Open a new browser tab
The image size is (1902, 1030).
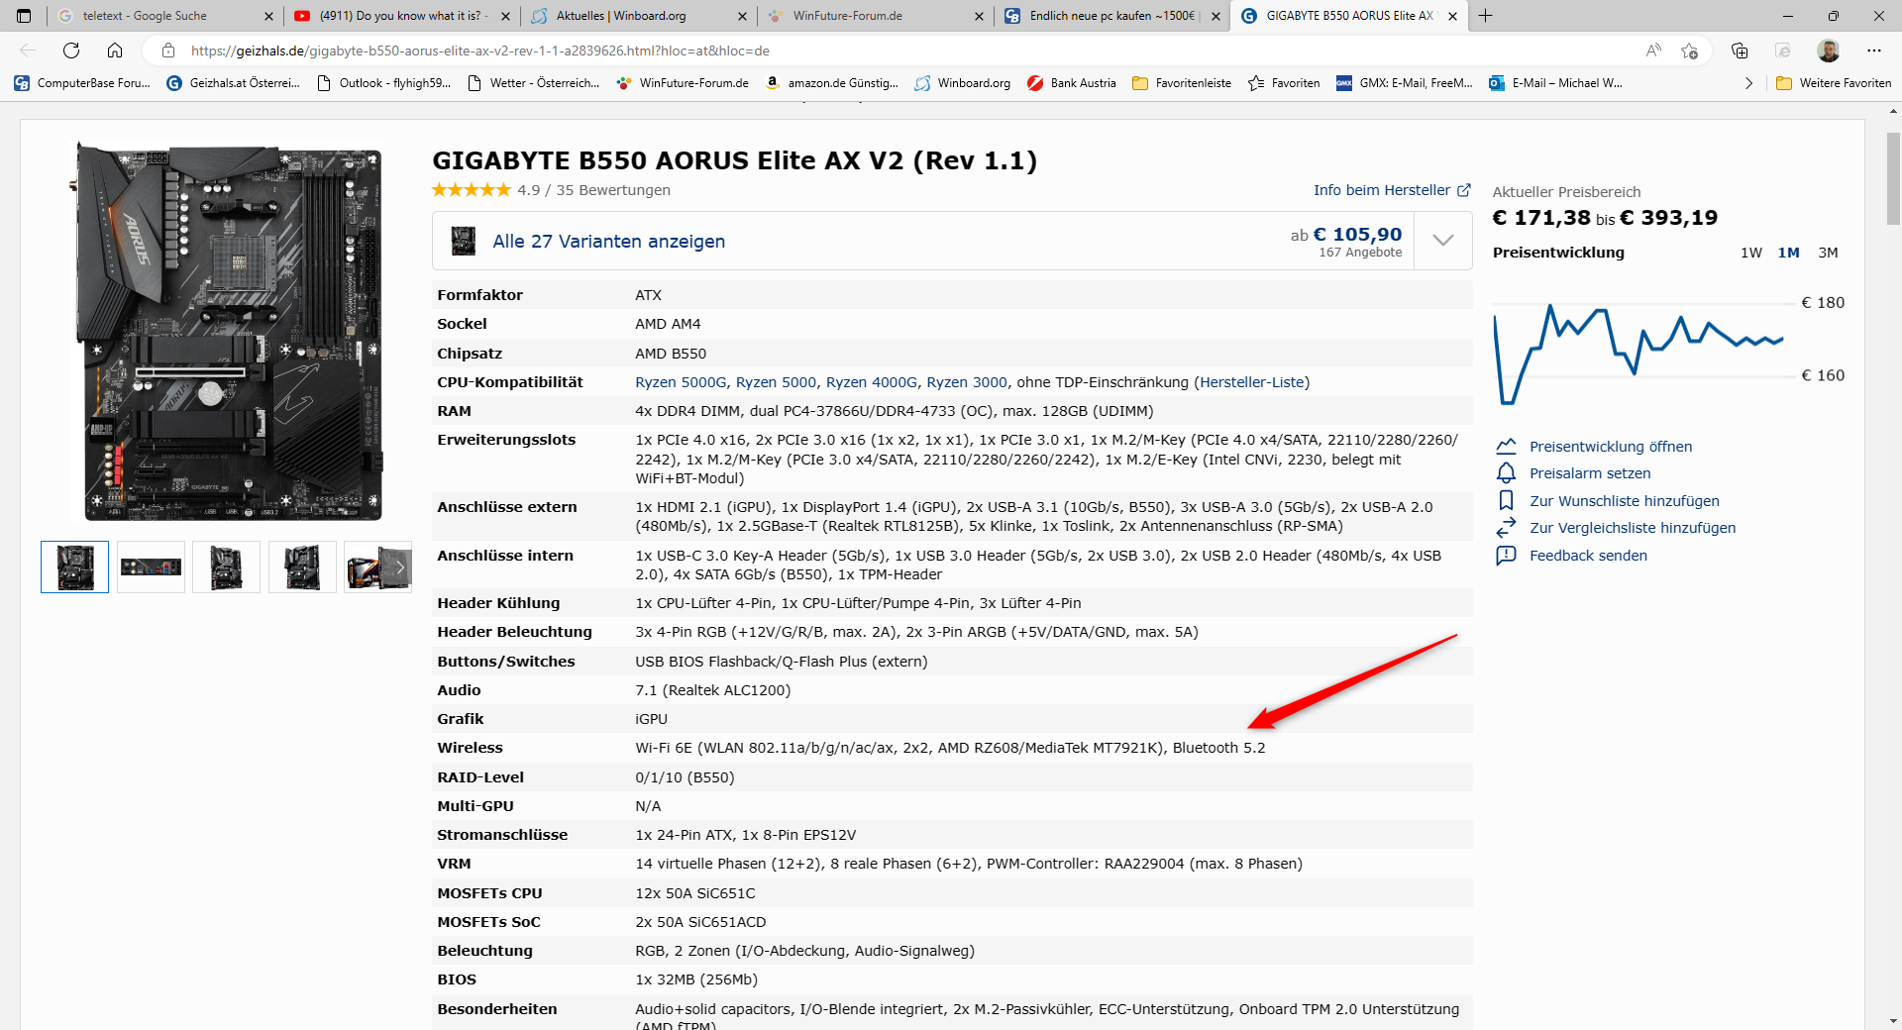click(1486, 16)
